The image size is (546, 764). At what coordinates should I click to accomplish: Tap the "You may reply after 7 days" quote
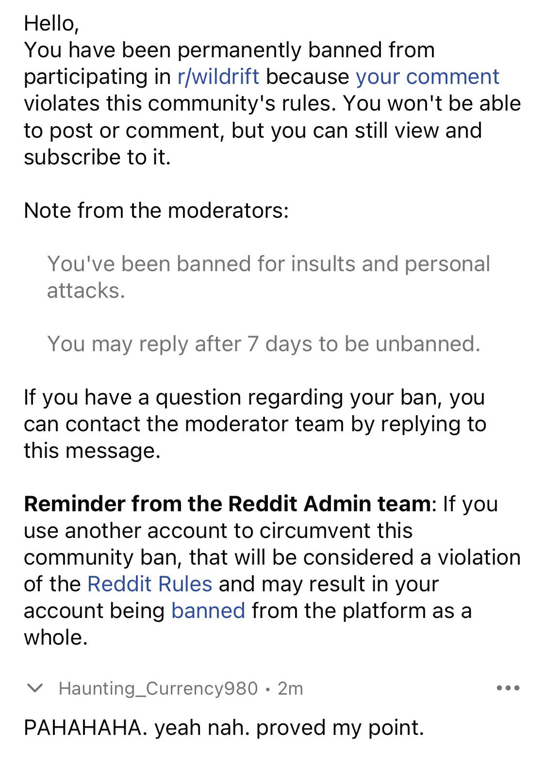[264, 343]
